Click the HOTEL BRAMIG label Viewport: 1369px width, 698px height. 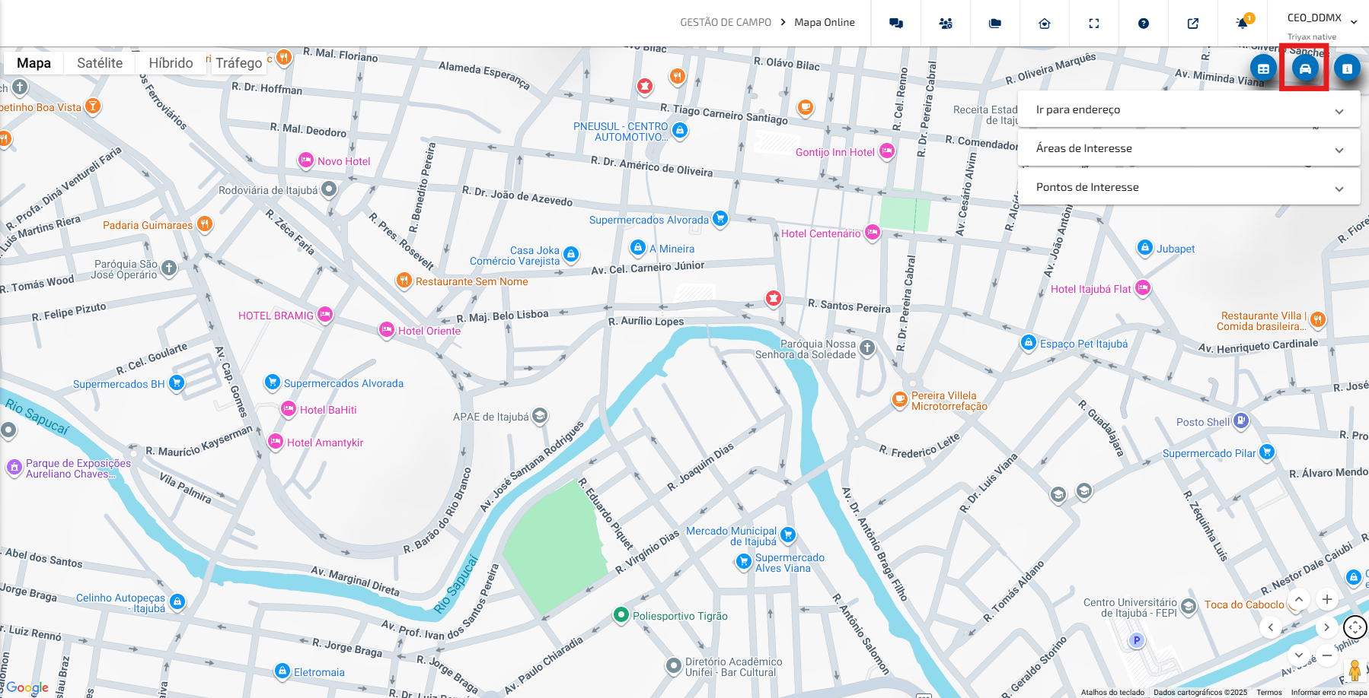pyautogui.click(x=276, y=316)
